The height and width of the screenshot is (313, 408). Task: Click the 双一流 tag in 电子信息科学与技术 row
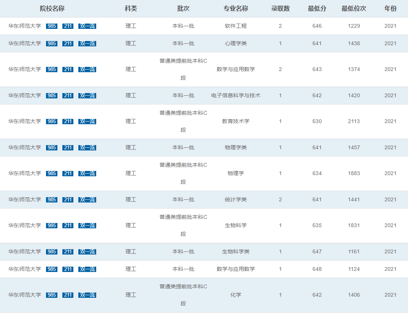87,95
